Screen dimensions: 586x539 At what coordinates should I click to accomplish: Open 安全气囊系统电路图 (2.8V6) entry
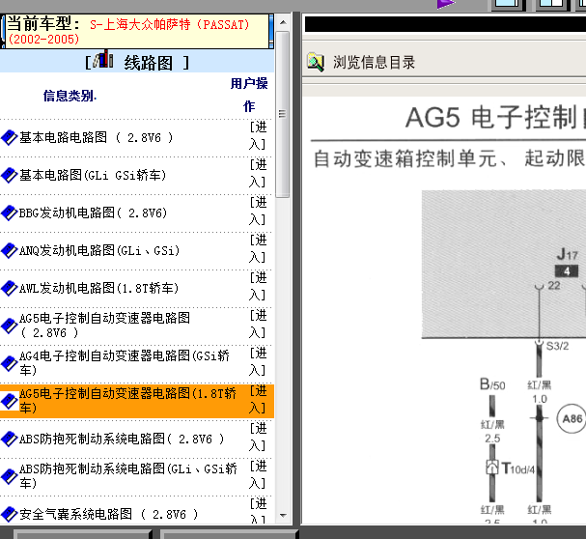108,514
